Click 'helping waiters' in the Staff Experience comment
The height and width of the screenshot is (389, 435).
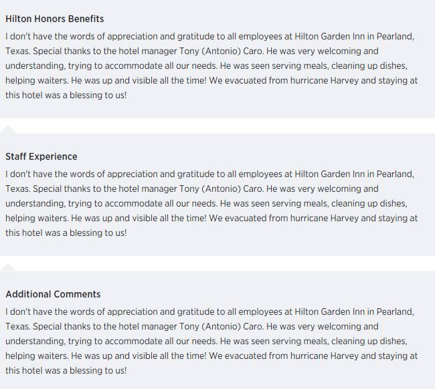pos(36,219)
